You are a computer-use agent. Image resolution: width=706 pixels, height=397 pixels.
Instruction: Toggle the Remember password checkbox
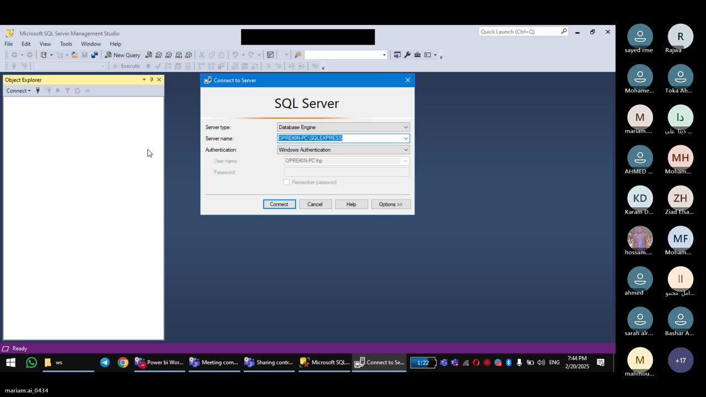pyautogui.click(x=286, y=182)
